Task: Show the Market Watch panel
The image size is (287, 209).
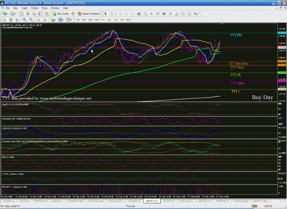Action: pos(22,14)
